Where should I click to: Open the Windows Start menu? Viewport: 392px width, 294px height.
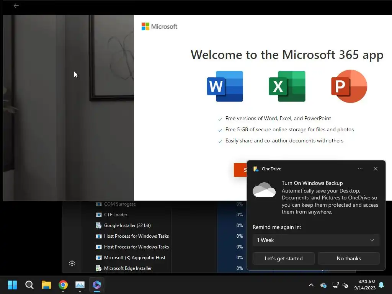(12, 285)
